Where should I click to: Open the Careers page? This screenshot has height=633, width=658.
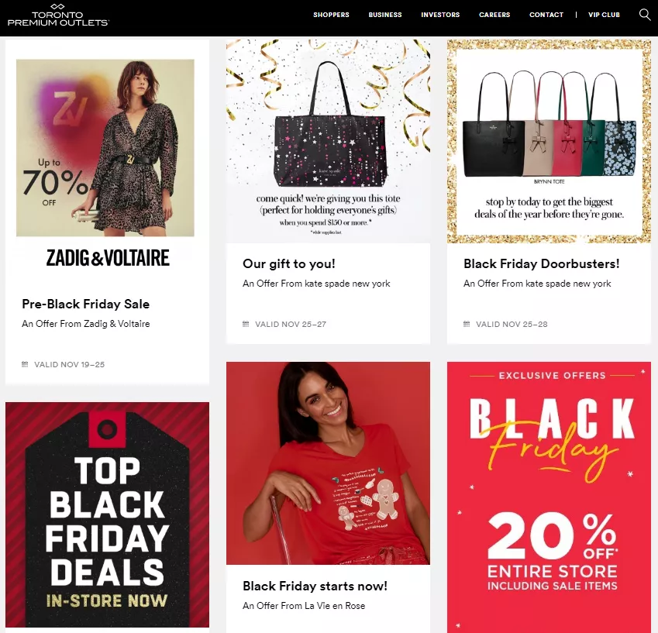point(494,15)
